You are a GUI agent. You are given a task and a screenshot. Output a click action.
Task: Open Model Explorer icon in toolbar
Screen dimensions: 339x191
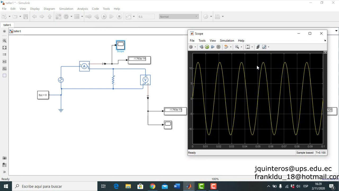tap(77, 17)
